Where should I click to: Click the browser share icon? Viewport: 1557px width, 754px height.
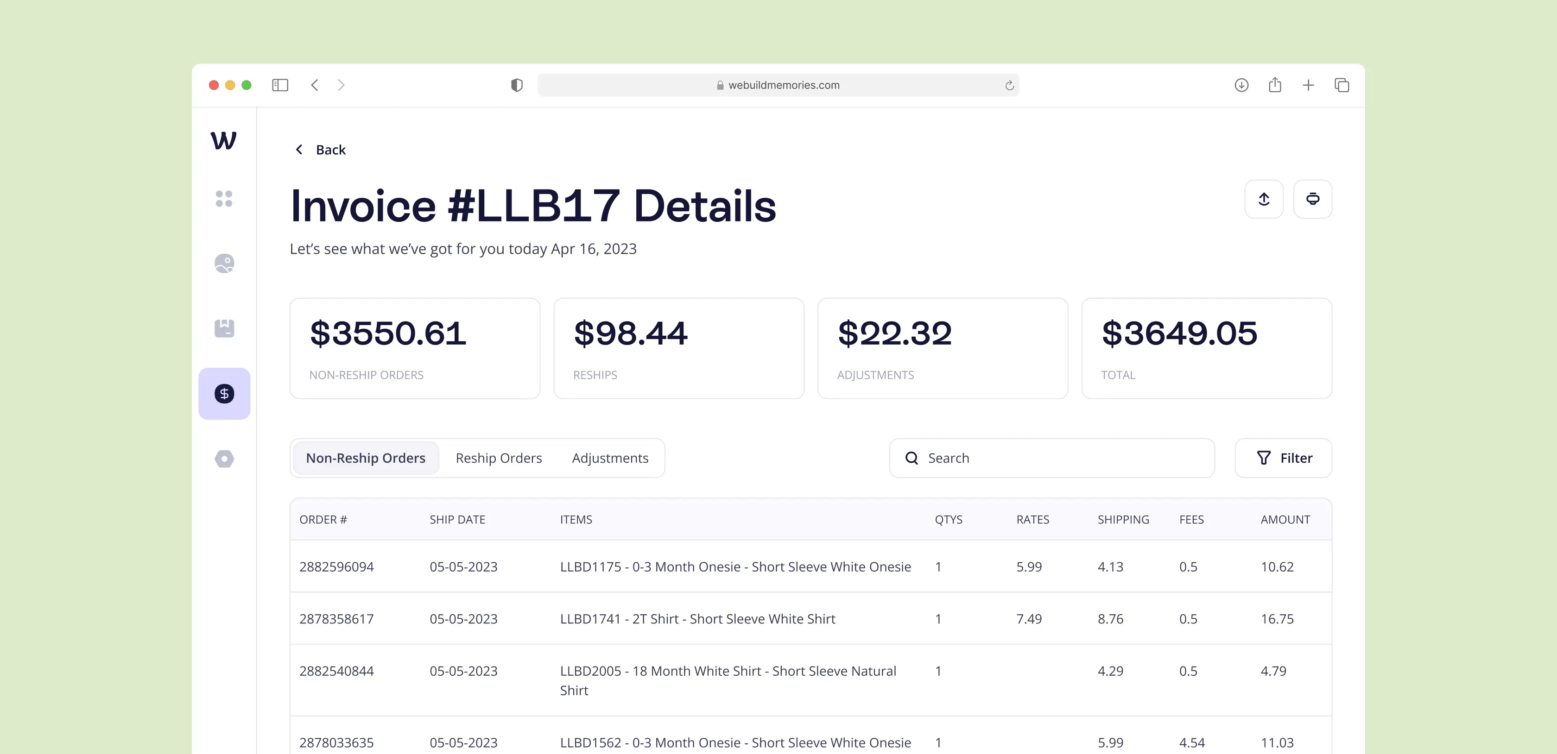1275,85
